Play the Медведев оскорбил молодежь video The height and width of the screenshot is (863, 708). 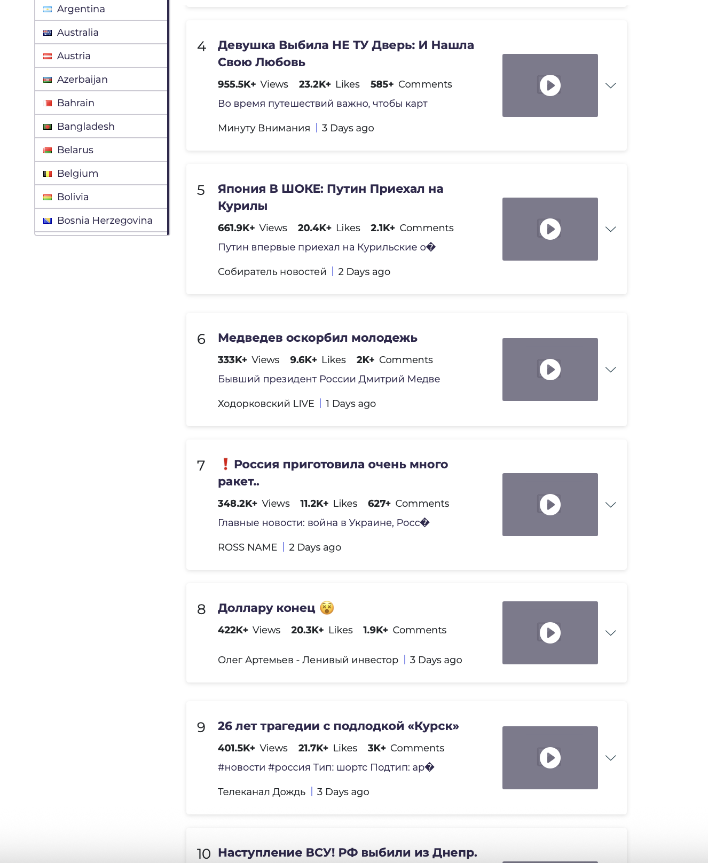click(x=550, y=370)
